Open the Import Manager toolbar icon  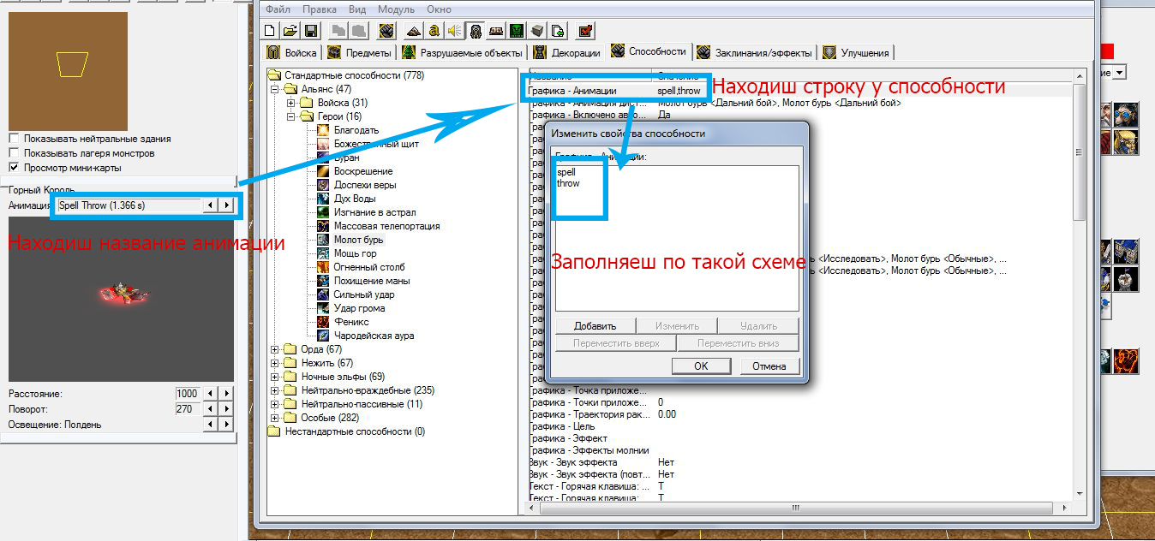tap(557, 31)
